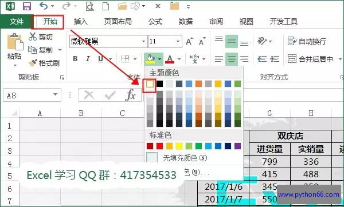
Task: Select the Format Painter 格式刷 tool
Action: 44,63
